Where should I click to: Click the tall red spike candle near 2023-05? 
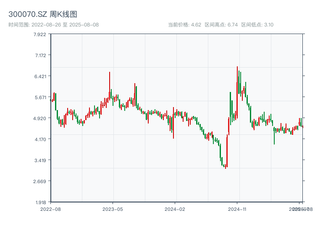(110, 84)
